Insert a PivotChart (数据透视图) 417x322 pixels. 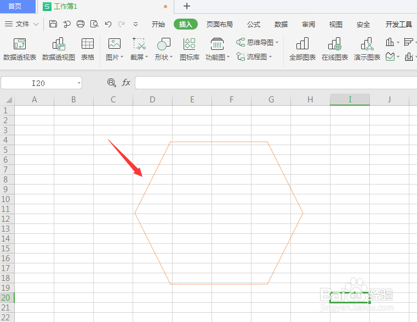coord(59,49)
